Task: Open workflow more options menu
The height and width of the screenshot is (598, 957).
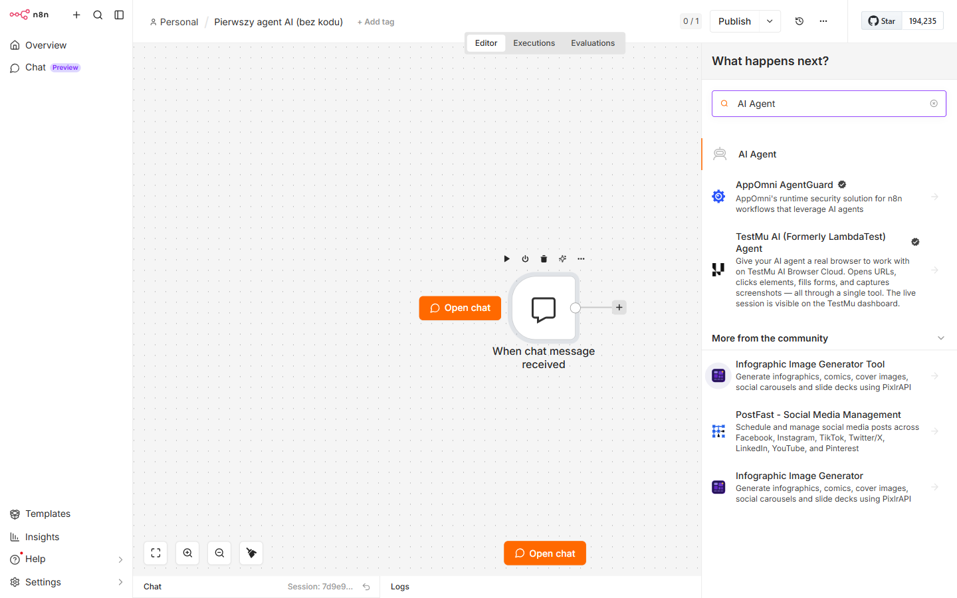Action: point(823,21)
